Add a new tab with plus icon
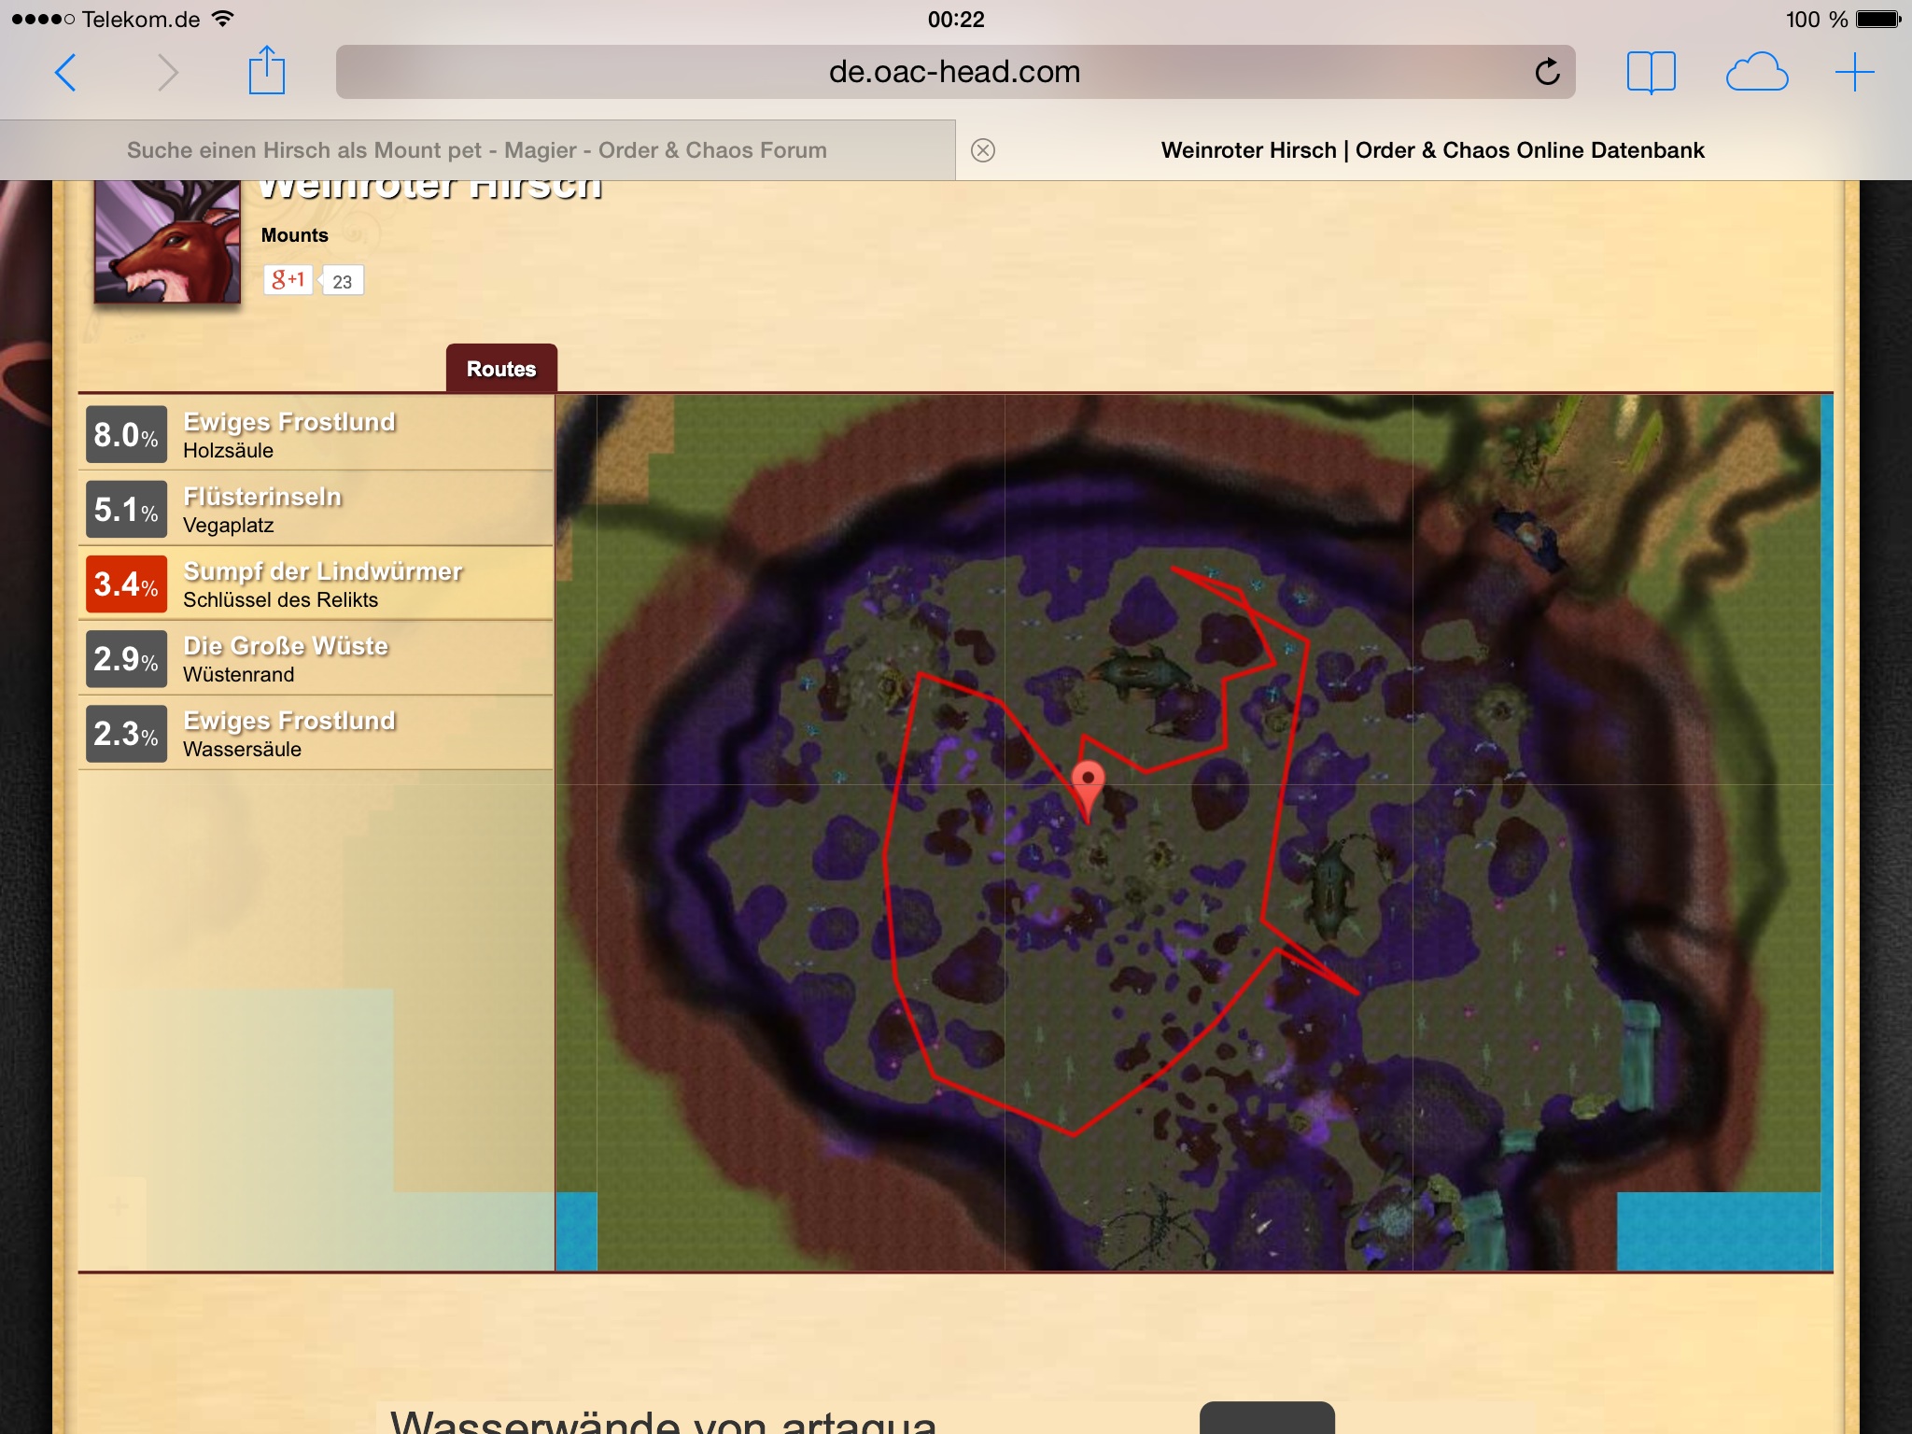The image size is (1912, 1434). 1854,72
